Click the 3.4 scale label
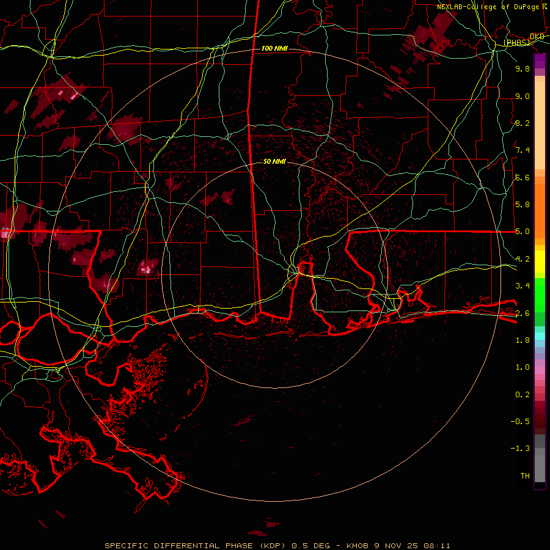The width and height of the screenshot is (550, 550). [x=522, y=286]
